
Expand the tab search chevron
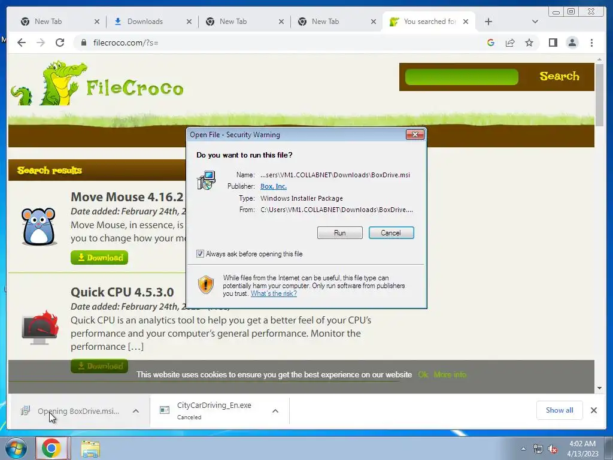[535, 22]
